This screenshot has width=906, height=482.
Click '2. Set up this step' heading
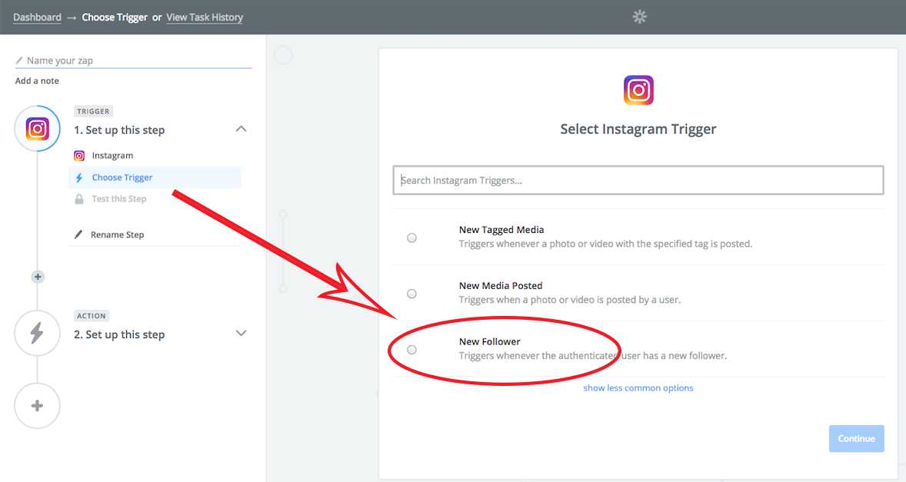click(x=119, y=334)
